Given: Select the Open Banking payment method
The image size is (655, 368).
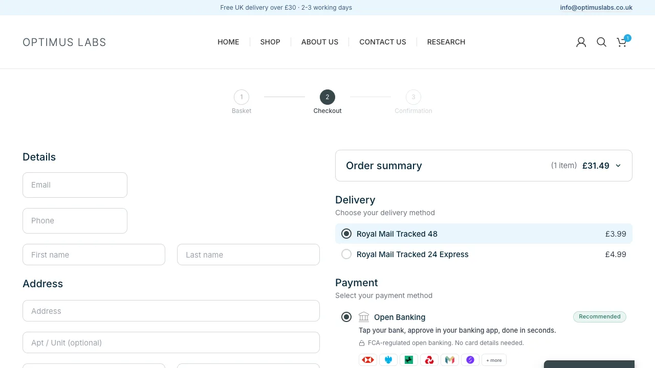Looking at the screenshot, I should (346, 317).
